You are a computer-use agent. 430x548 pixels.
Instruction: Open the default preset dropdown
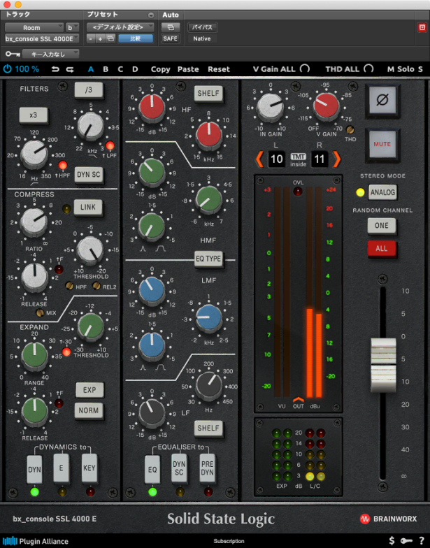120,27
